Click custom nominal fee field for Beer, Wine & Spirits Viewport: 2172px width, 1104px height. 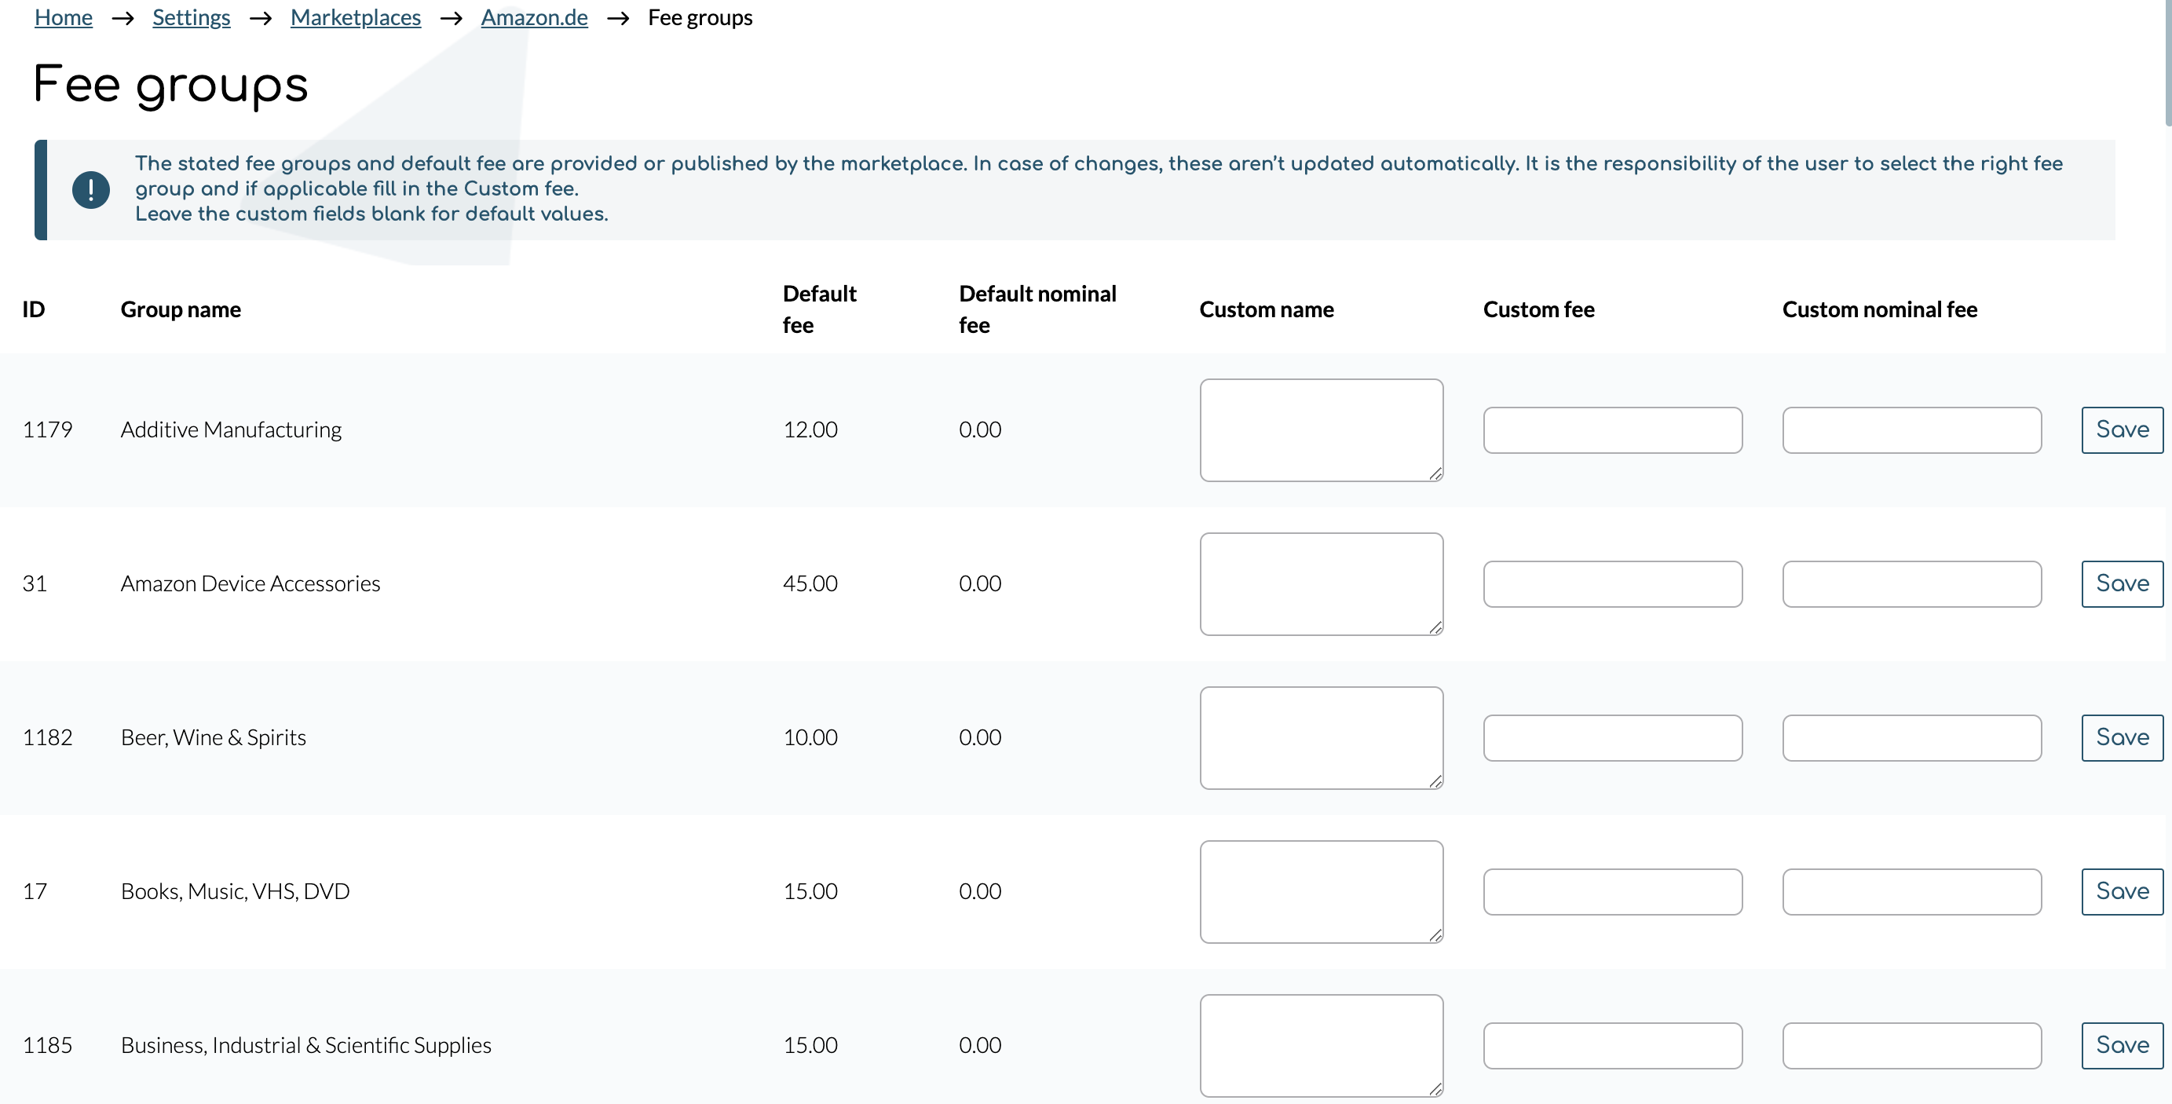pyautogui.click(x=1911, y=738)
